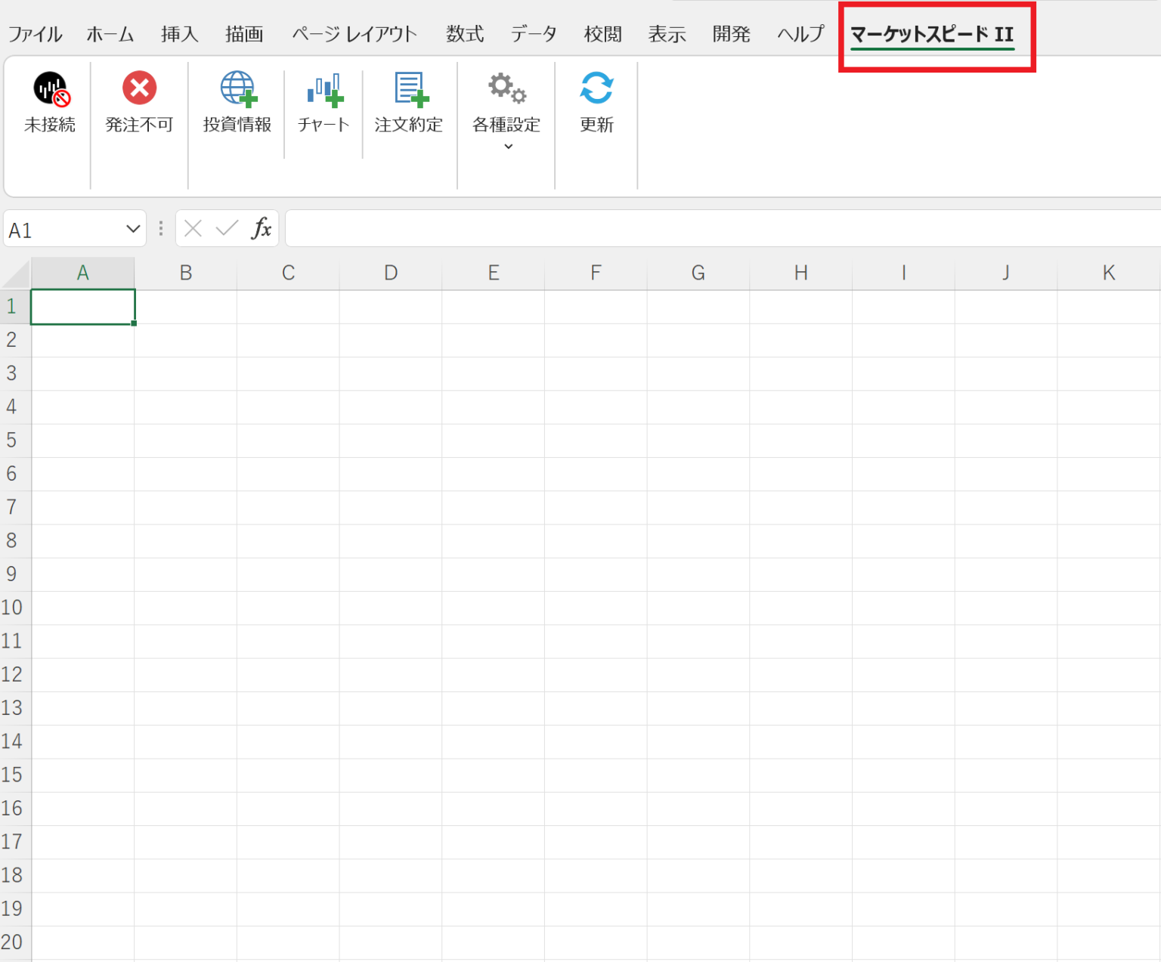This screenshot has width=1161, height=962.
Task: Click the formula bar enter checkmark
Action: (227, 228)
